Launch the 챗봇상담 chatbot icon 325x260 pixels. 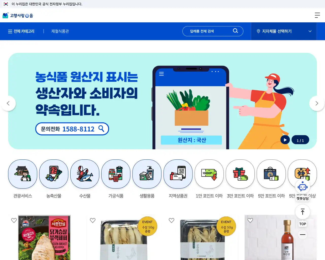[x=302, y=187]
